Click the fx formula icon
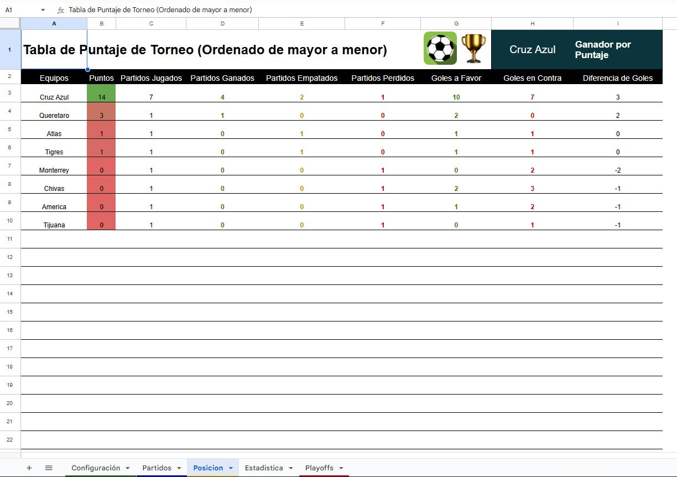 pyautogui.click(x=60, y=9)
